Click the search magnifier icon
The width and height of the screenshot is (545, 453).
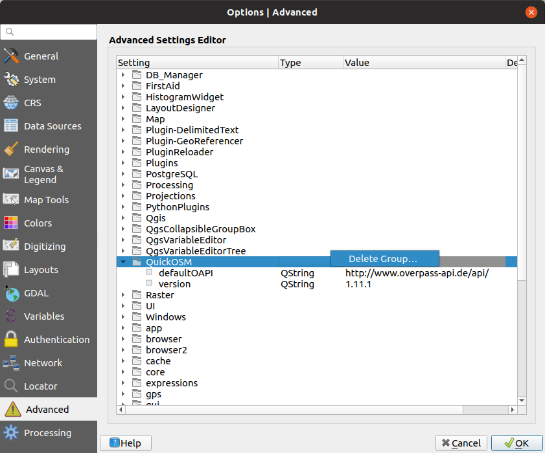[x=10, y=32]
